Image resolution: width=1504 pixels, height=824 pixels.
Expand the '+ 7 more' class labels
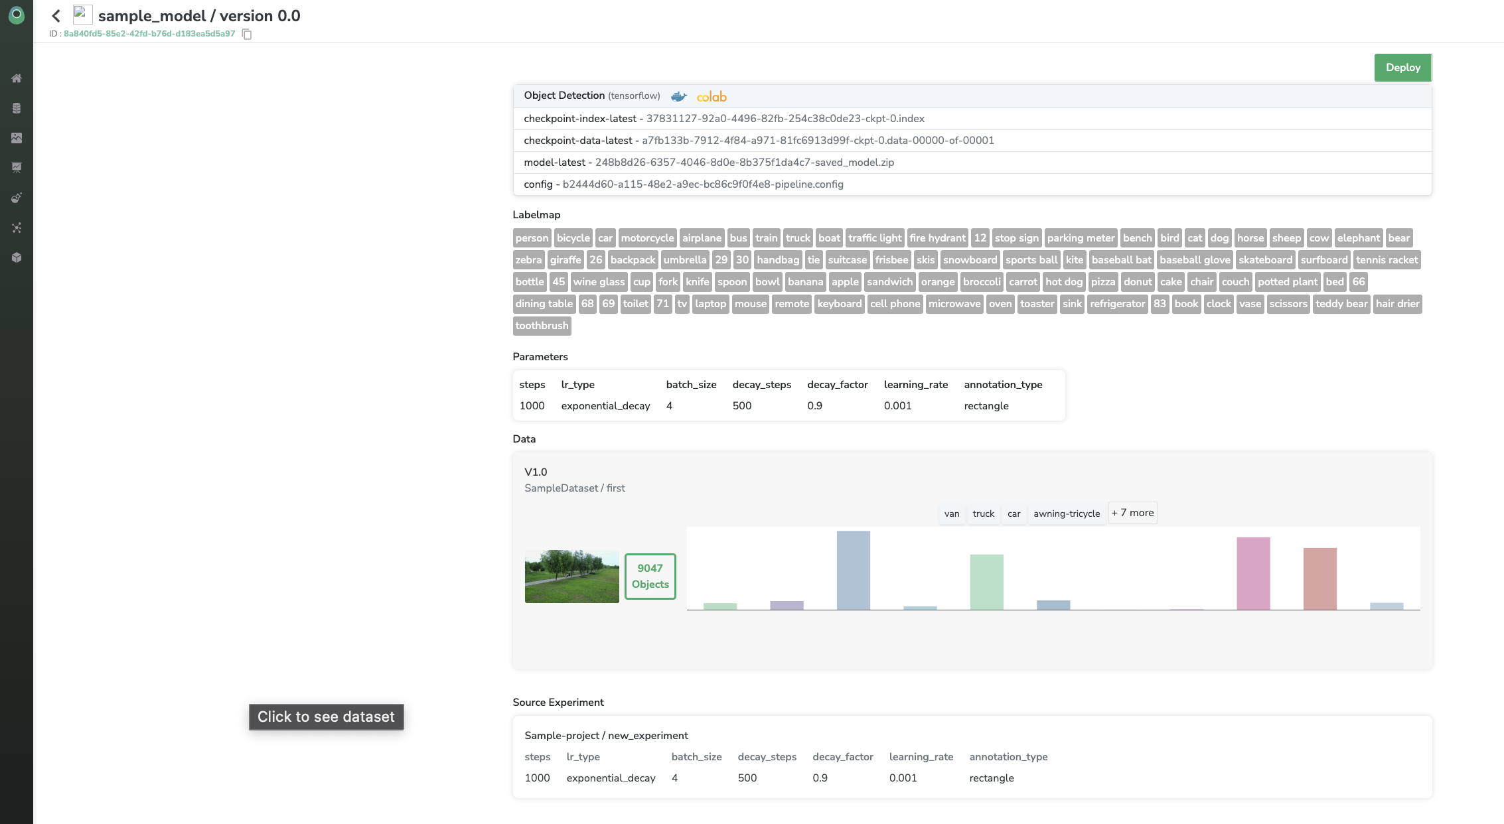(x=1132, y=513)
